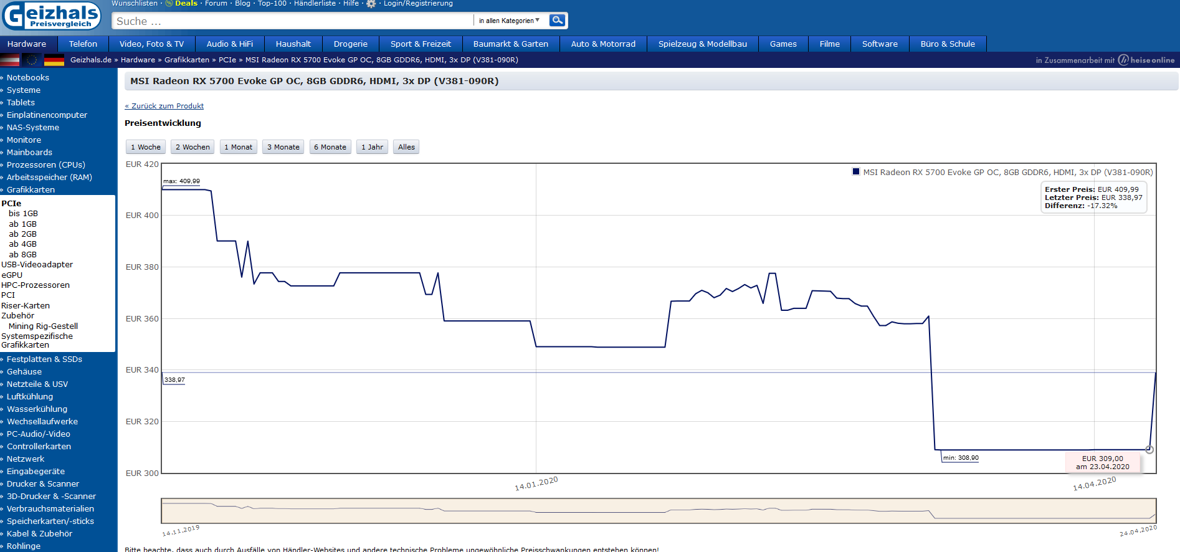Viewport: 1180px width, 552px height.
Task: Open Riser-Karten subcategory
Action: coord(26,305)
